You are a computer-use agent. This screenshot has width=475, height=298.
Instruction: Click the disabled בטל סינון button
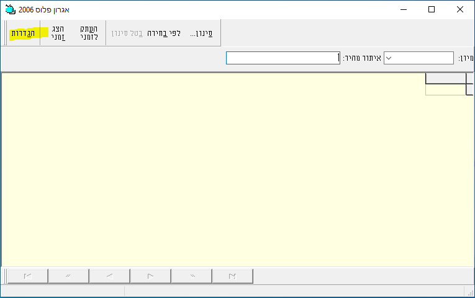[x=127, y=33]
